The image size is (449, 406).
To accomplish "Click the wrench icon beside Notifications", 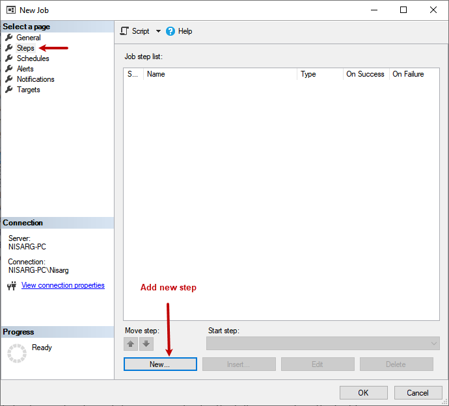I will [x=9, y=79].
